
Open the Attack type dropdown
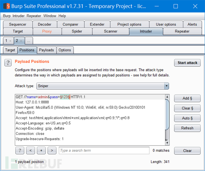(102, 86)
